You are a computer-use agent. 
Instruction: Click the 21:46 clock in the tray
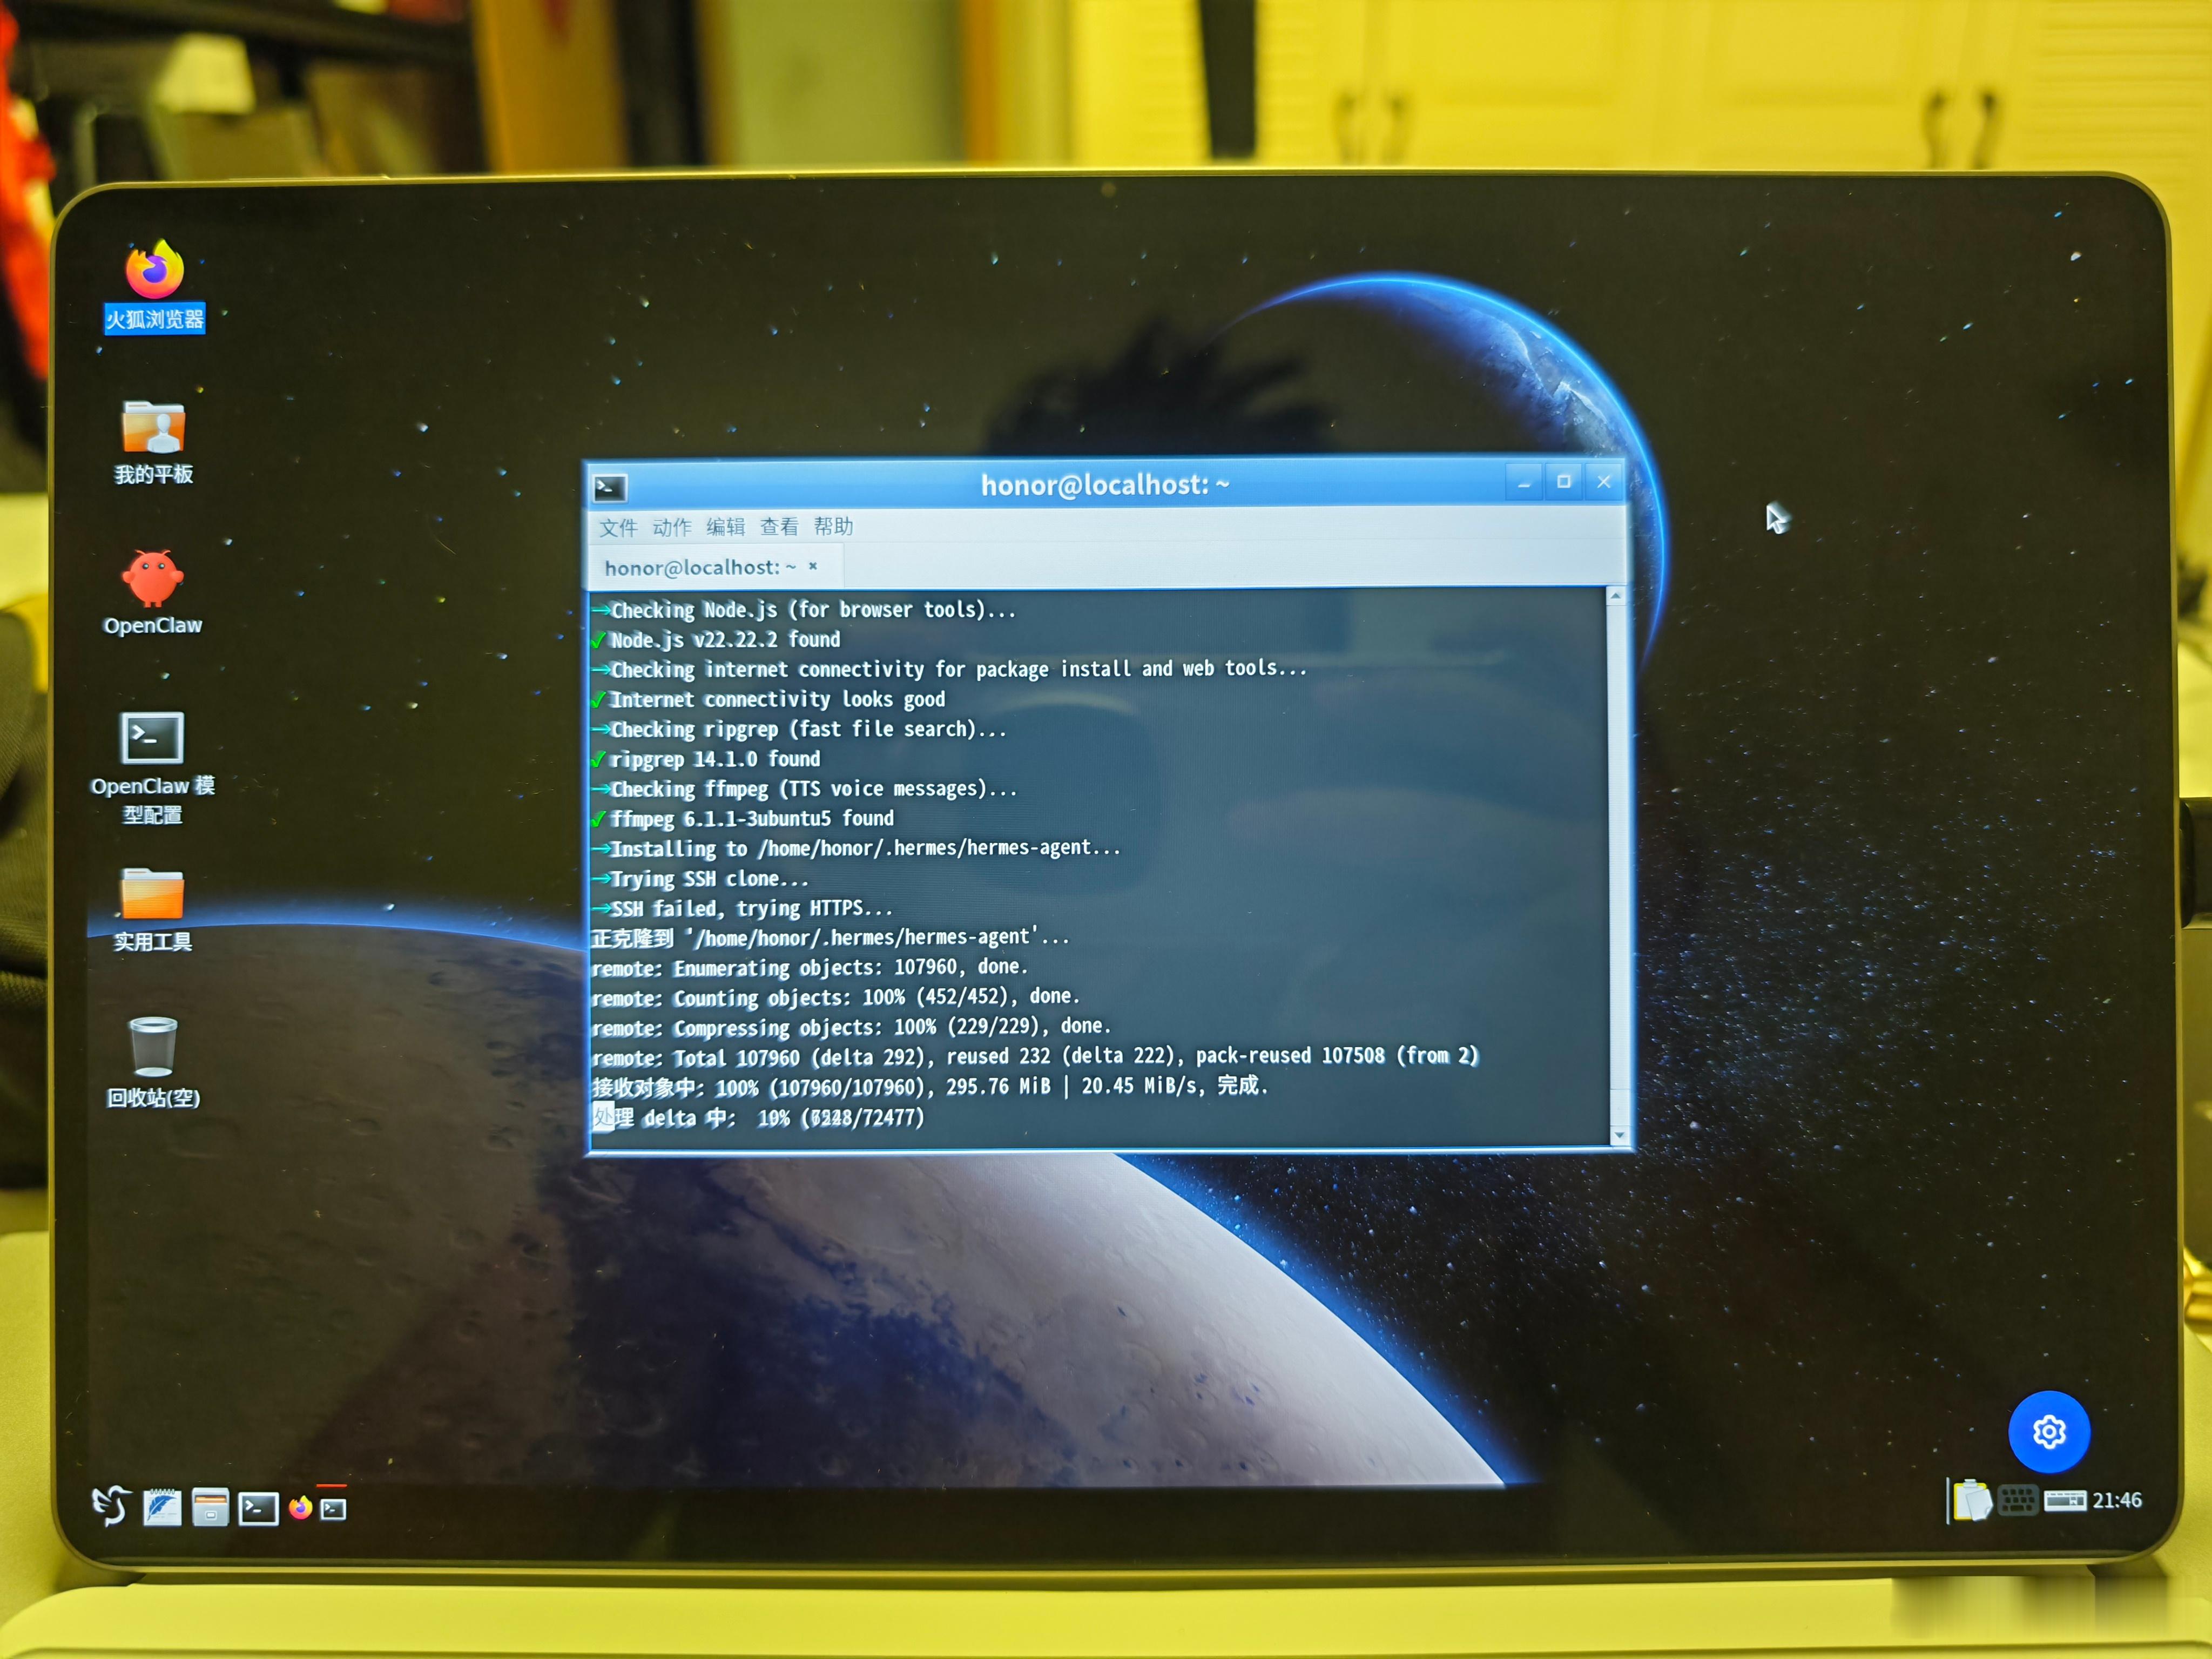[x=2117, y=1500]
